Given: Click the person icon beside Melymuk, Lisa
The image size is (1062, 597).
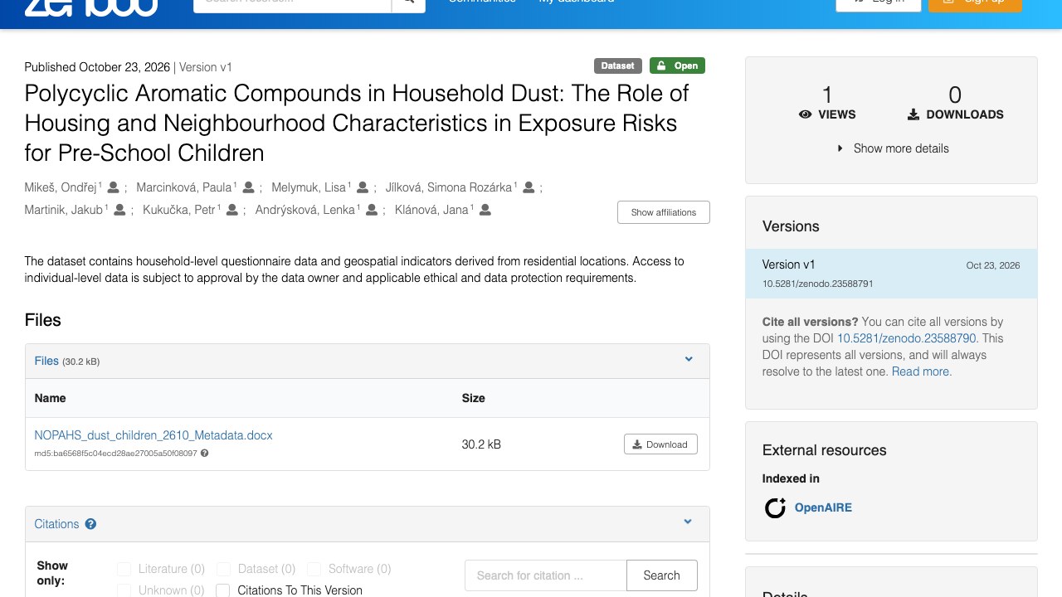Looking at the screenshot, I should point(362,187).
